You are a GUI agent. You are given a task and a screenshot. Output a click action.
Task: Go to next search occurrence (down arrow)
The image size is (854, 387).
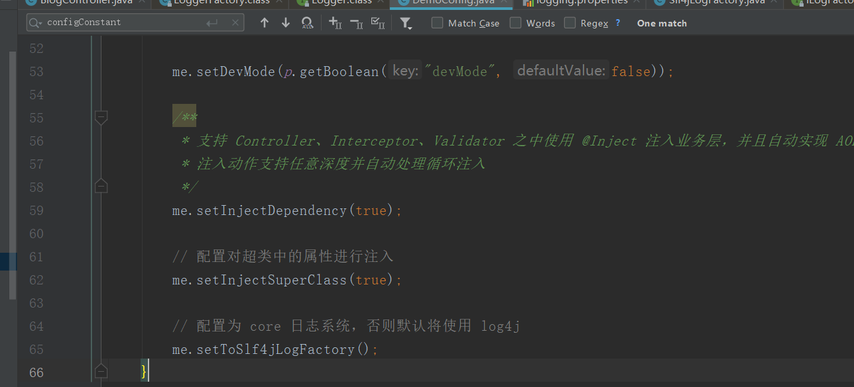pyautogui.click(x=286, y=23)
